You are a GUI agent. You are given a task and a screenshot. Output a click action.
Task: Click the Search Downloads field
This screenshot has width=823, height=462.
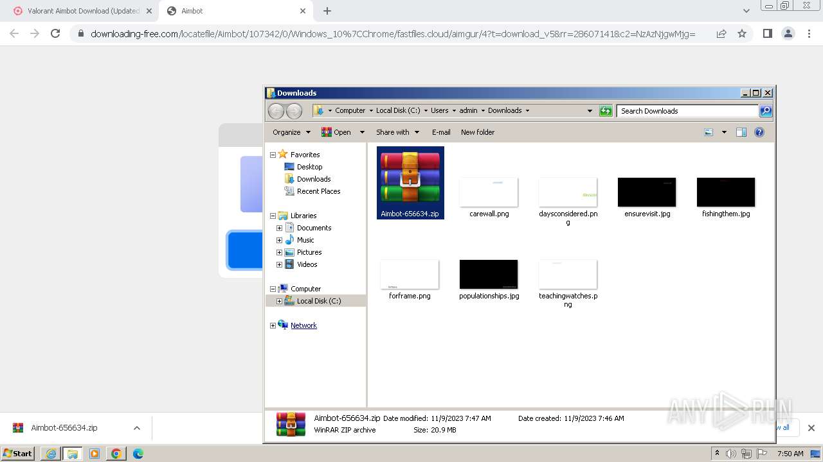[687, 111]
